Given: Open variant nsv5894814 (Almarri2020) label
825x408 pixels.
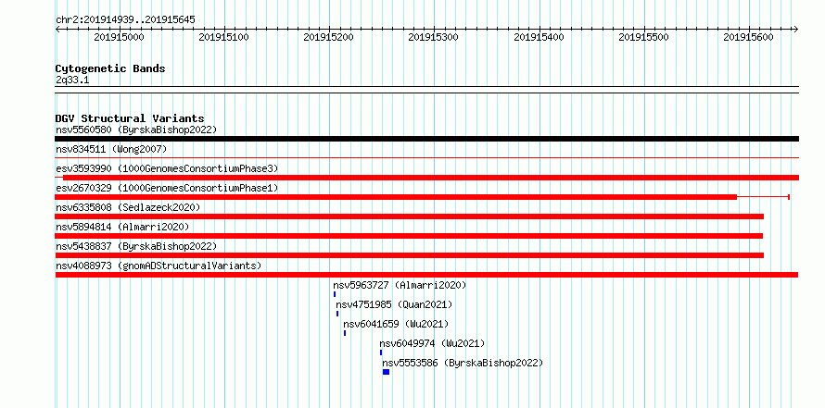Looking at the screenshot, I should pyautogui.click(x=122, y=227).
